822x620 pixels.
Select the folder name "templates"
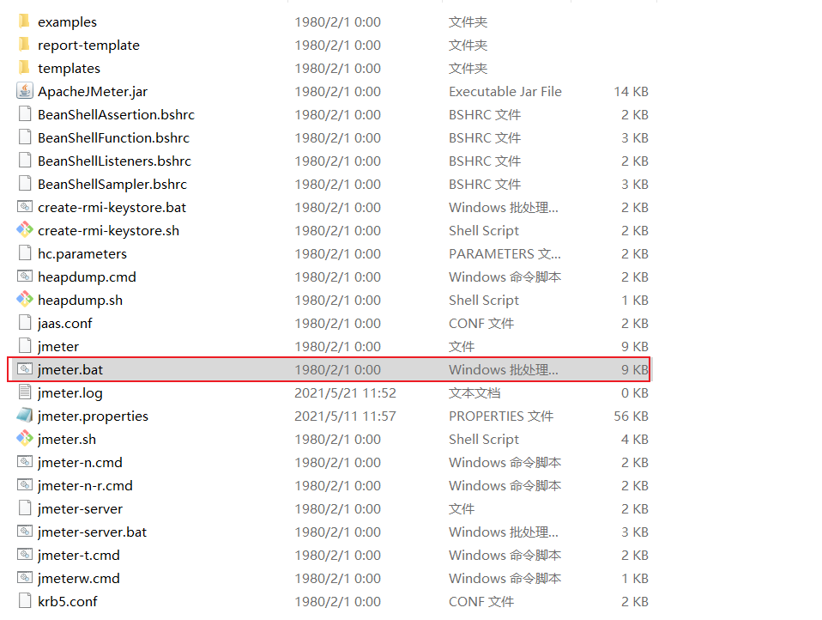pyautogui.click(x=69, y=68)
